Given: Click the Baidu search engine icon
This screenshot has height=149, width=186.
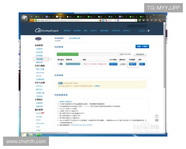Looking at the screenshot, I should [x=118, y=20].
